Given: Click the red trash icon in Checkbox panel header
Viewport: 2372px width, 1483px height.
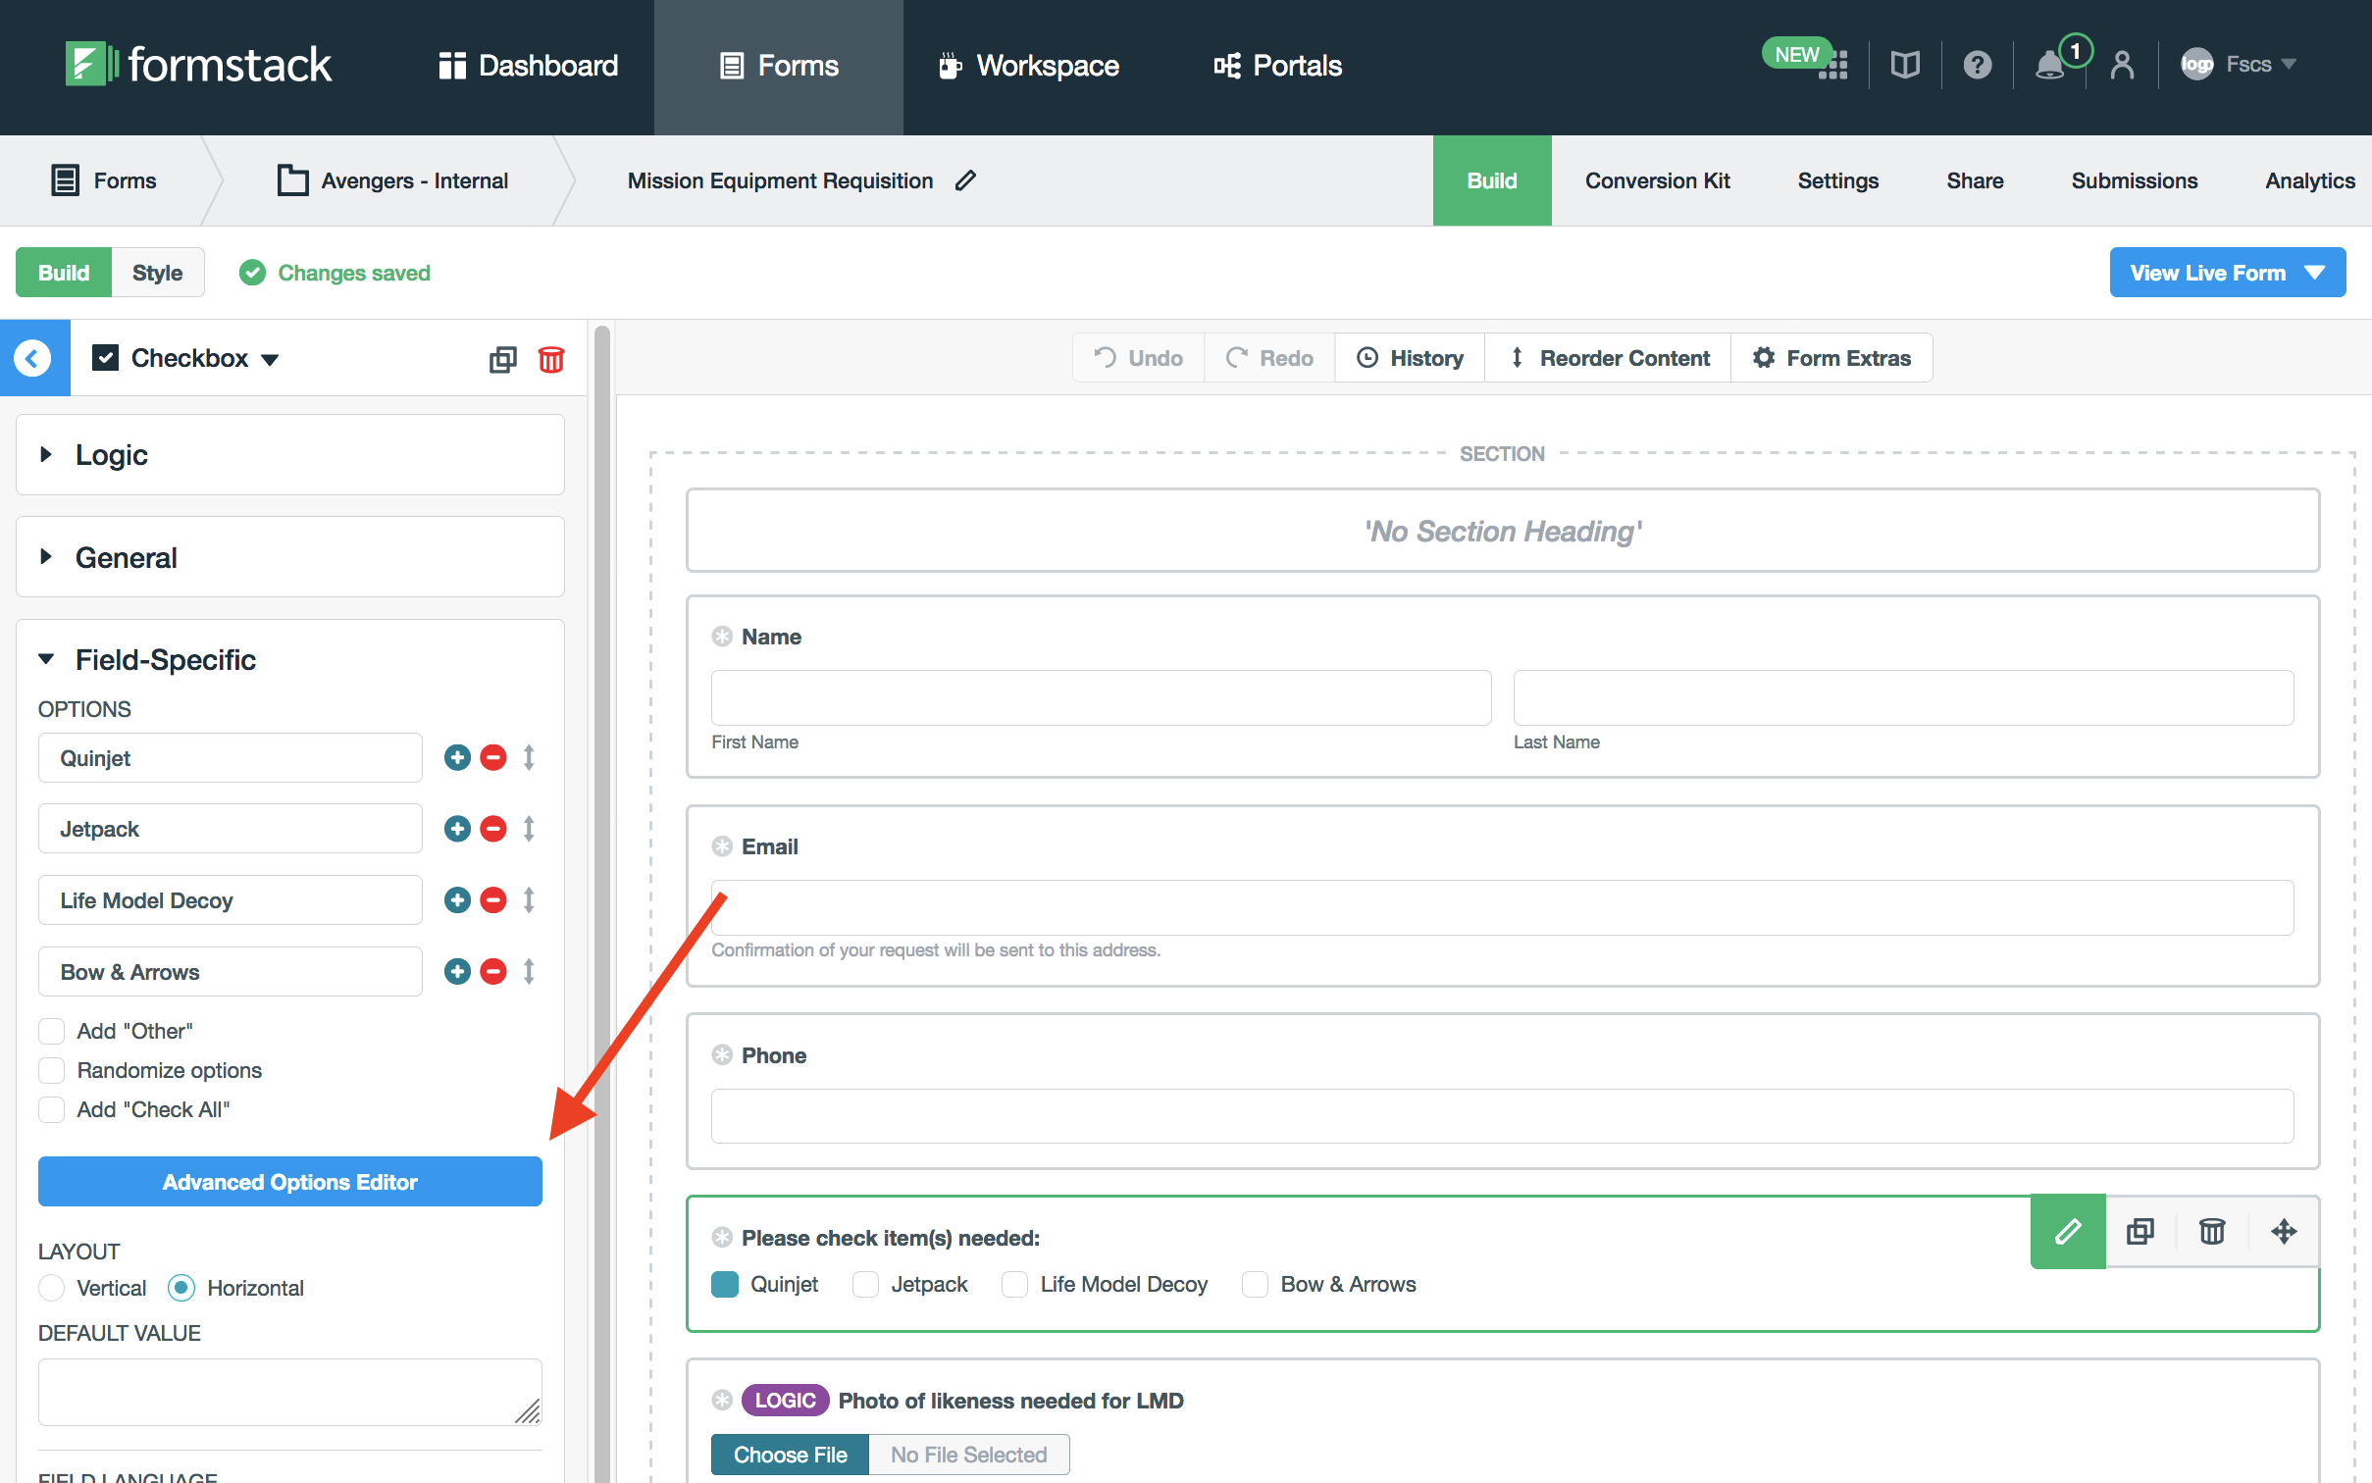Looking at the screenshot, I should (550, 359).
